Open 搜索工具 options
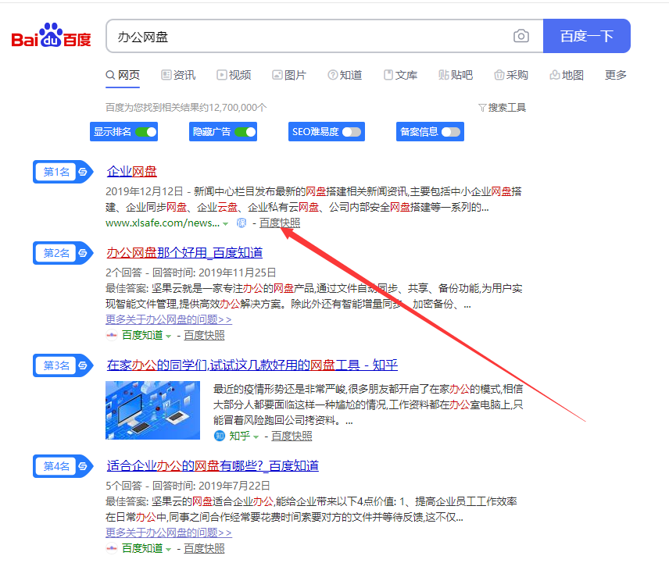 point(503,108)
